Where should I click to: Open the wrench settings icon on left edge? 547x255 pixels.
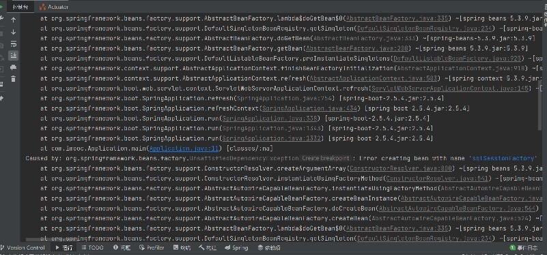[1, 18]
